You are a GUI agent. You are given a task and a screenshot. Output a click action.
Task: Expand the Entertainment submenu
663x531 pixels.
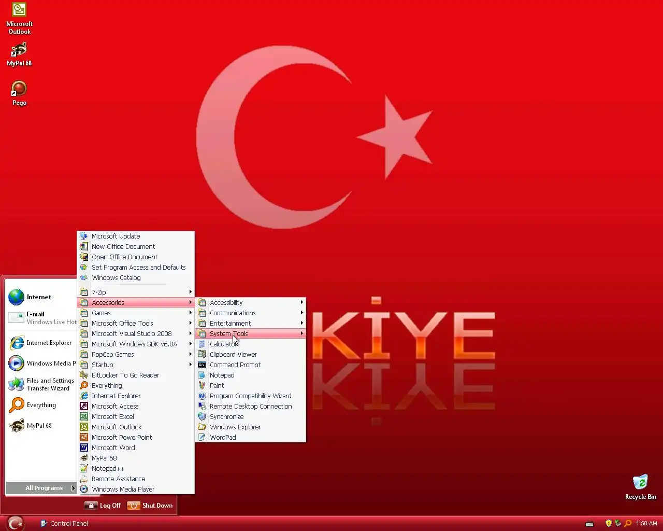click(250, 323)
